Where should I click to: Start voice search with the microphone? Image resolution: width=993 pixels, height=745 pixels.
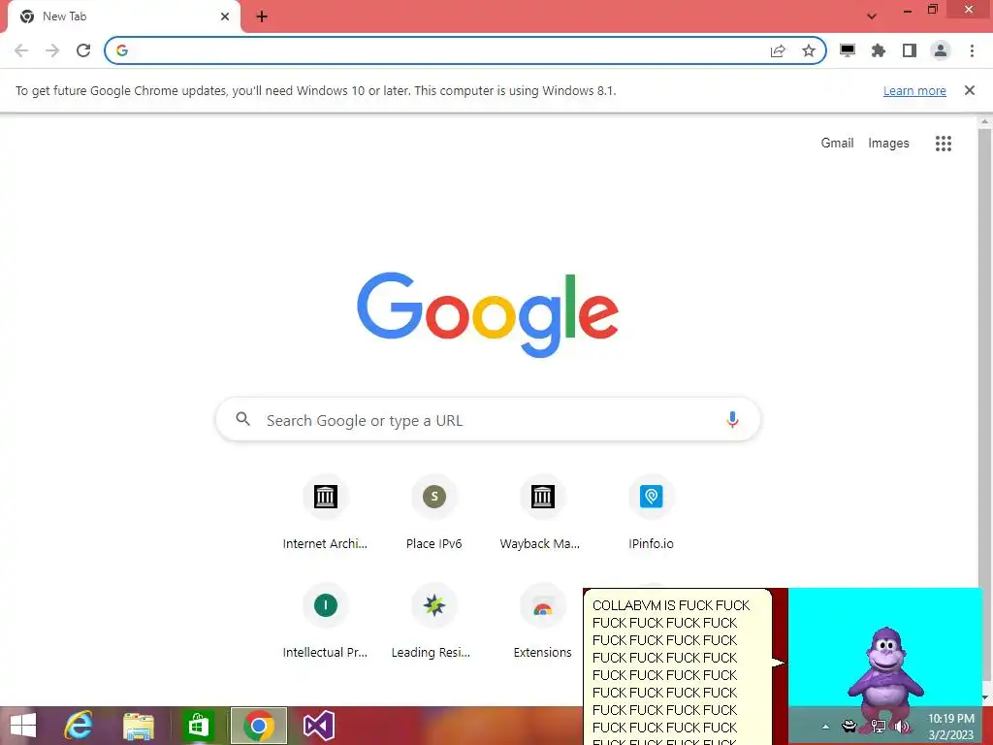[x=732, y=419]
